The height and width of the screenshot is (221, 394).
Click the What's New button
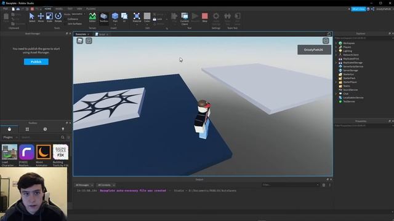coord(358,9)
